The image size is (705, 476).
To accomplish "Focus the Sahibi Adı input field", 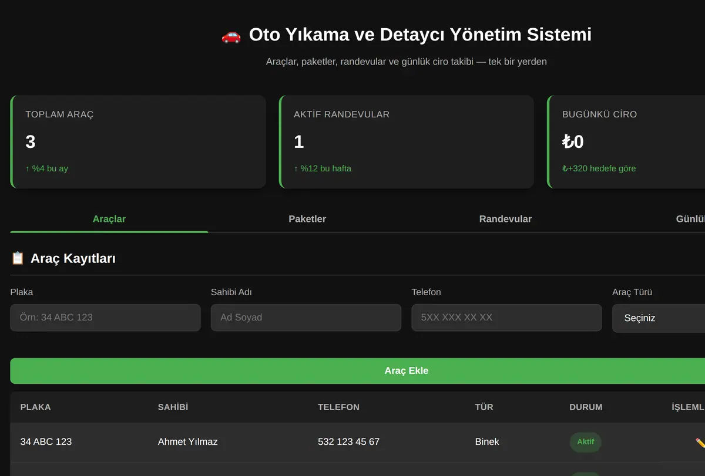I will click(x=306, y=318).
